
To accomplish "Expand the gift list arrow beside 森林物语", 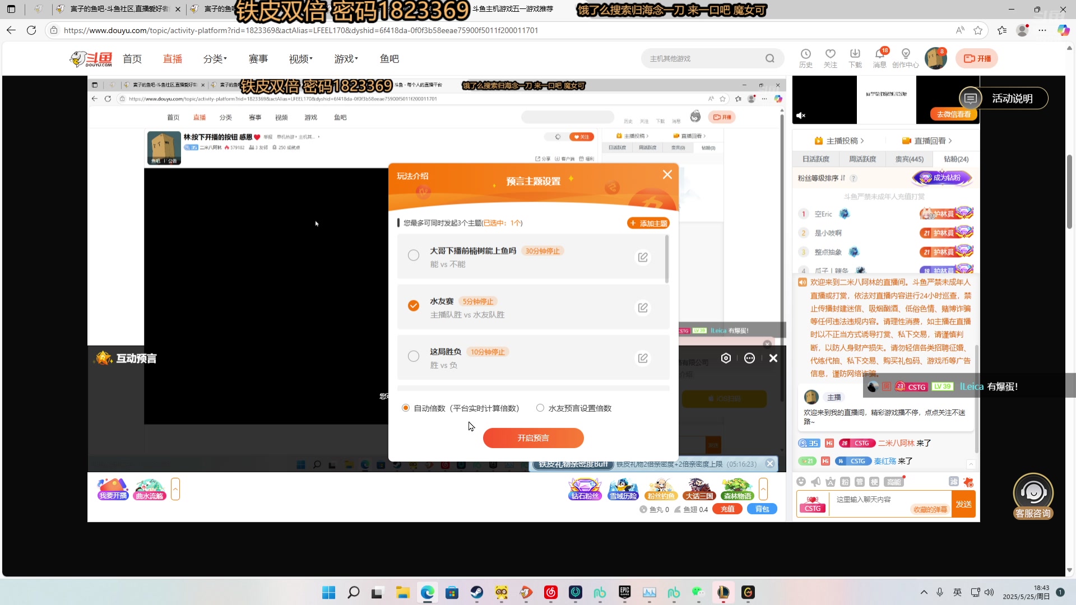I will coord(763,489).
